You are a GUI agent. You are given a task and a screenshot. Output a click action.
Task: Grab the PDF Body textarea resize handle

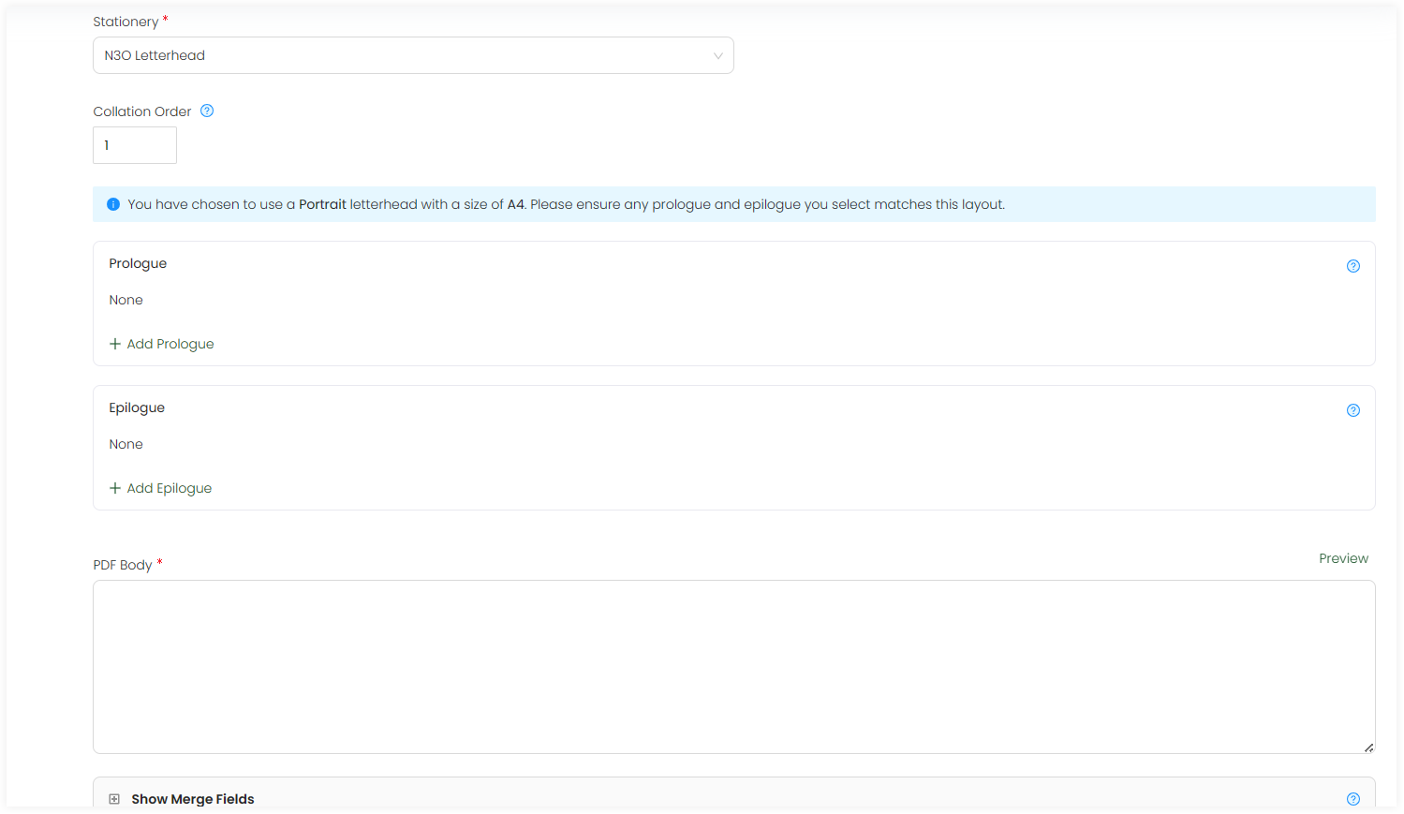tap(1368, 747)
